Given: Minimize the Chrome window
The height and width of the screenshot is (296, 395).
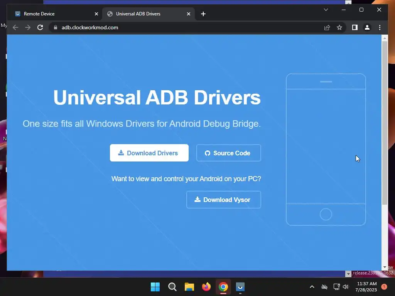Looking at the screenshot, I should 344,10.
